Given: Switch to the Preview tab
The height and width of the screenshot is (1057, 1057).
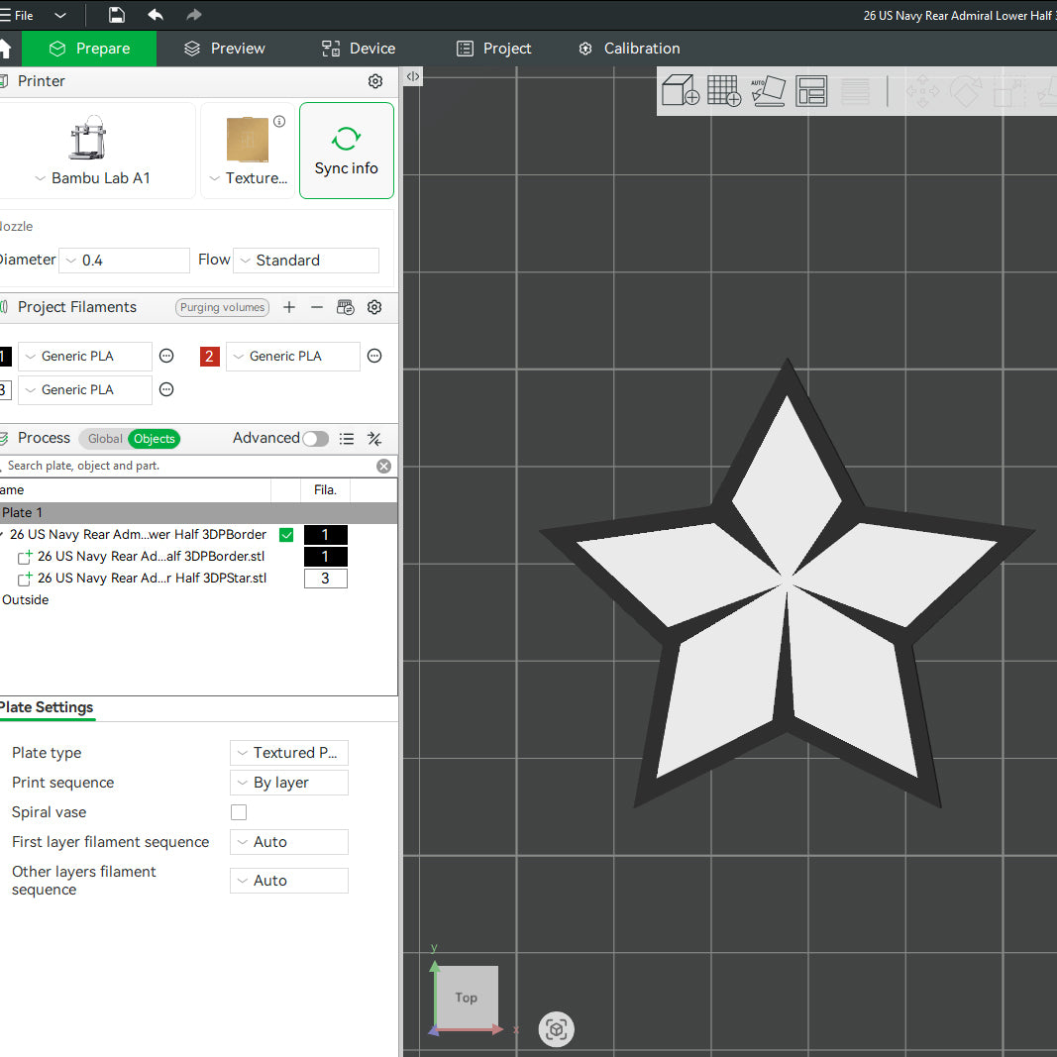Looking at the screenshot, I should click(225, 49).
